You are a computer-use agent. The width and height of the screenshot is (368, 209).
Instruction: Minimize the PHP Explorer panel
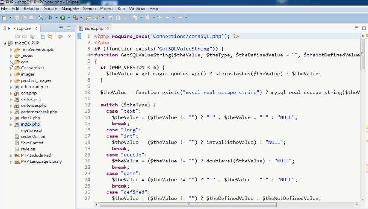61,27
